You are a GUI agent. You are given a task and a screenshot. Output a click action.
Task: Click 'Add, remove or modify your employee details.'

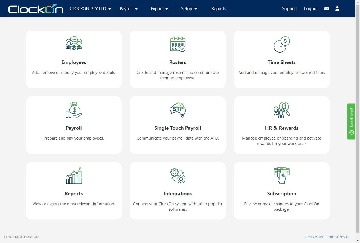point(74,73)
